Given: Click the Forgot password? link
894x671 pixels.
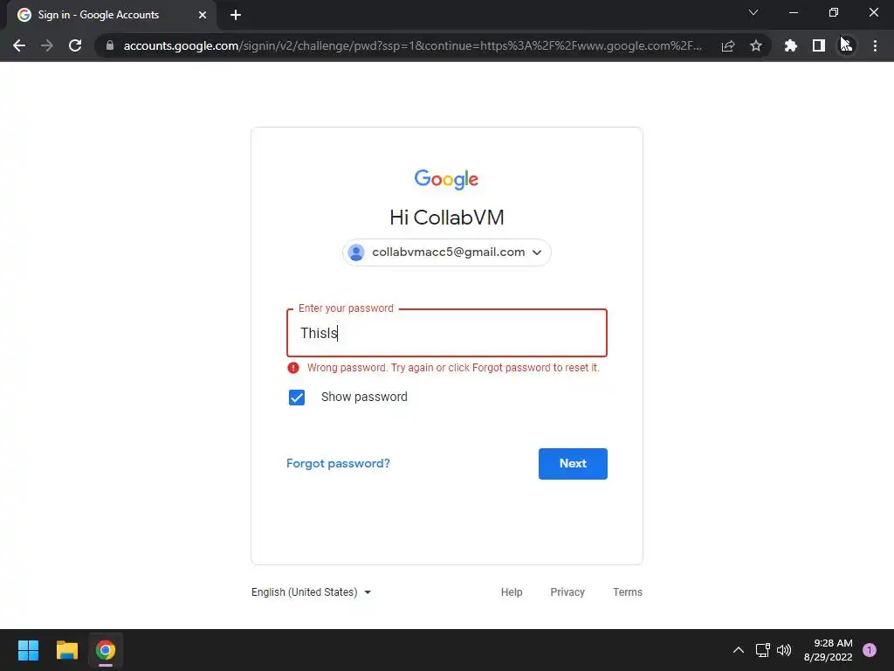Looking at the screenshot, I should 338,463.
